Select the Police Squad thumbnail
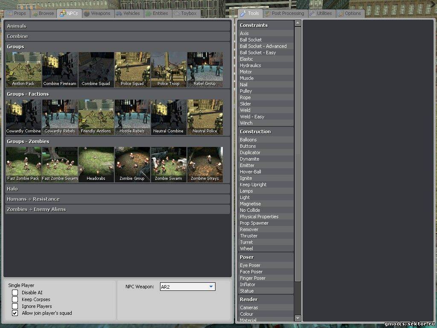The width and height of the screenshot is (437, 328). click(132, 70)
